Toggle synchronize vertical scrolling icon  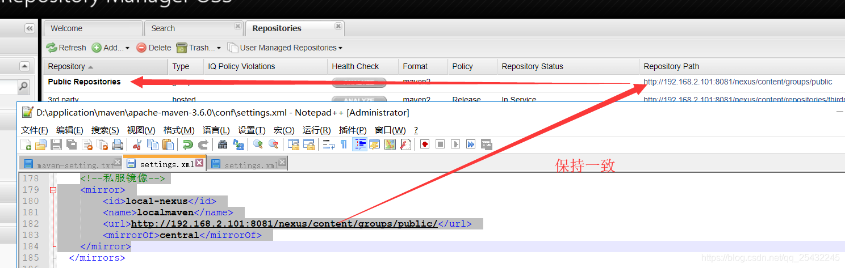point(293,144)
